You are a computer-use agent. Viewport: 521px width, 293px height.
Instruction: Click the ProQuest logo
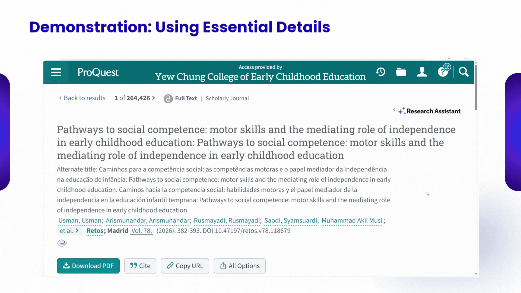[98, 72]
